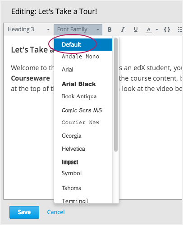Click the font list scrollbar
The height and width of the screenshot is (225, 183).
(x=116, y=95)
